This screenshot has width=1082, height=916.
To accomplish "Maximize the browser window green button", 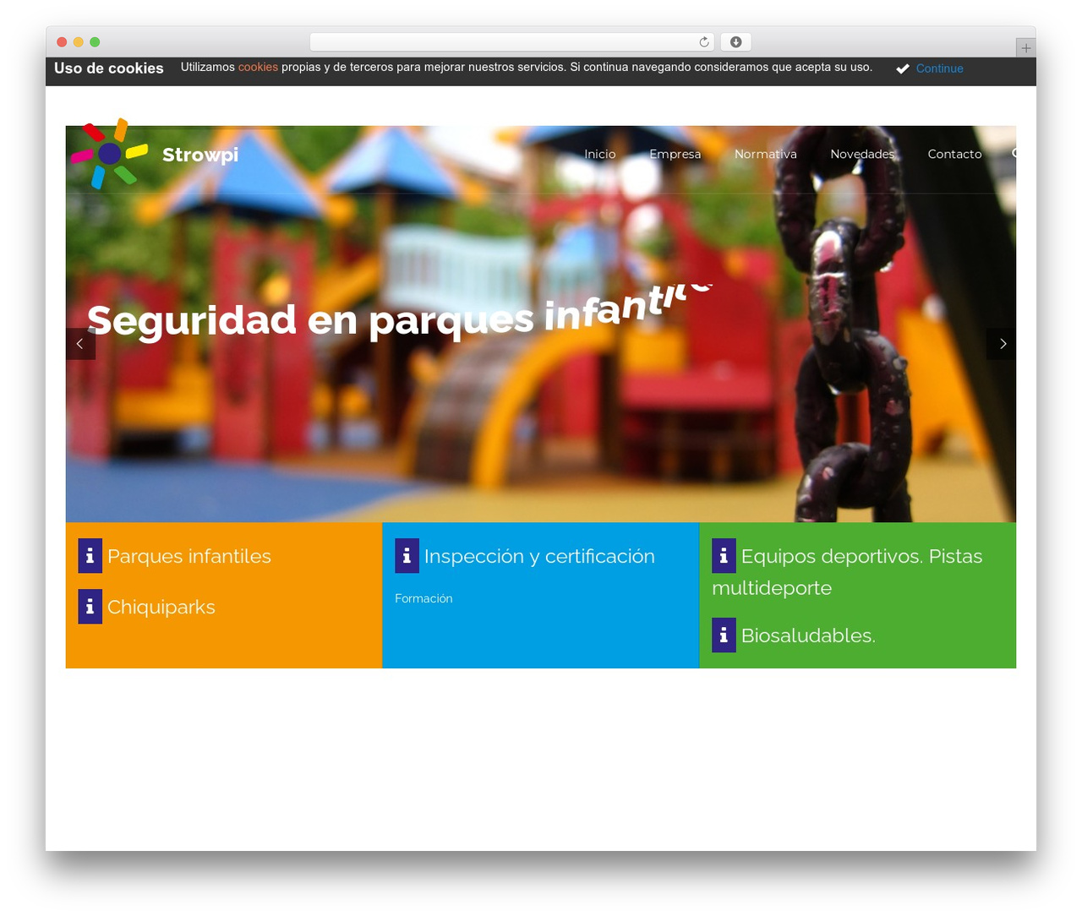I will (95, 42).
